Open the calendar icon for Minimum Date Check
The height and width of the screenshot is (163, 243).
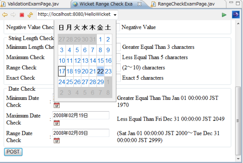(57, 105)
